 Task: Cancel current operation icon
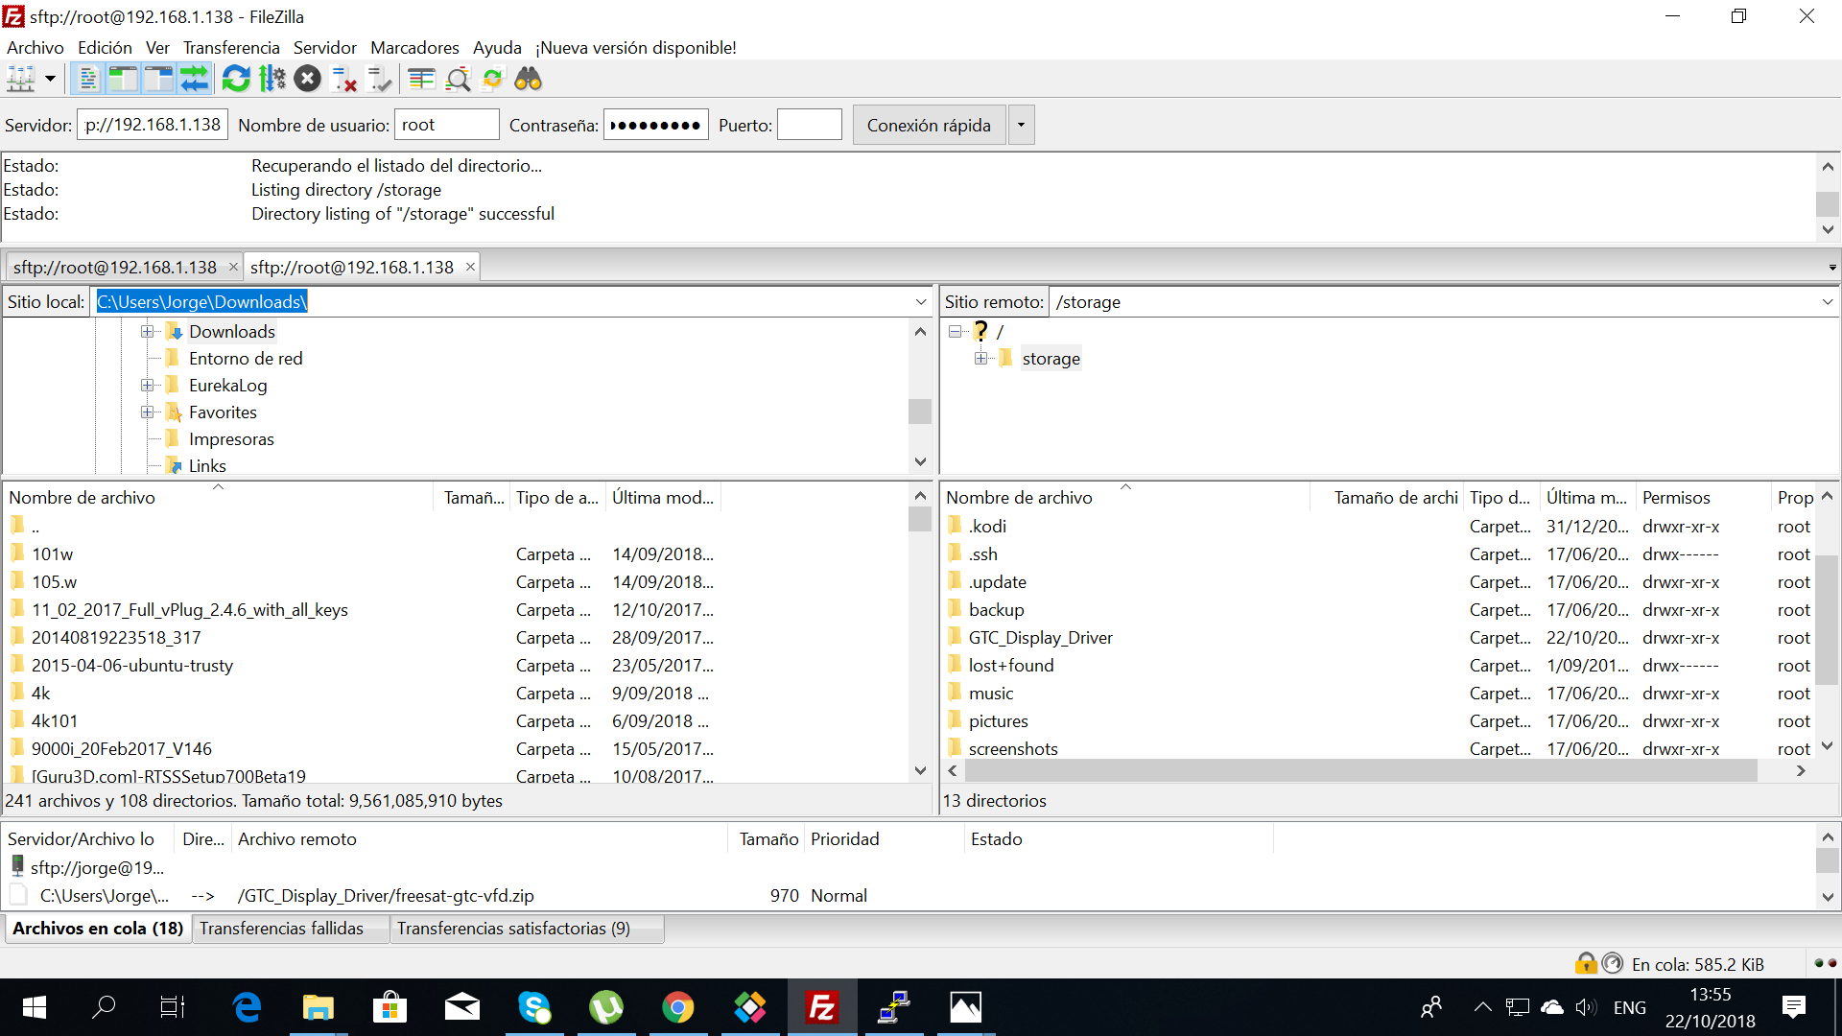point(307,79)
